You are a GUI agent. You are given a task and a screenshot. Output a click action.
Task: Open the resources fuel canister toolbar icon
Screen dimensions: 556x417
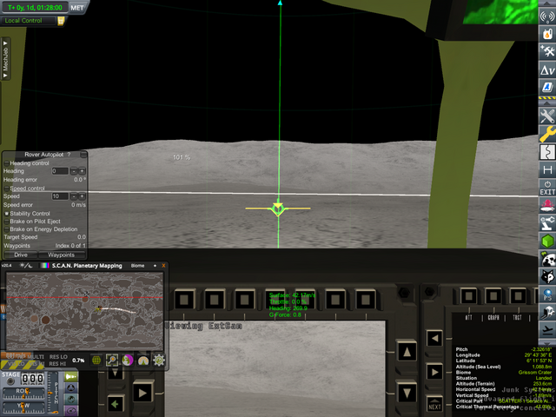point(547,34)
